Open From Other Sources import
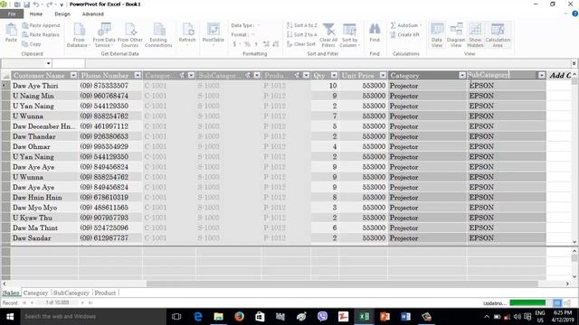579x325 pixels. (x=130, y=35)
